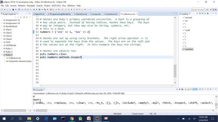Viewport: 218px width, 122px height.
Task: Toggle code folding at line 84
Action: 39,38
